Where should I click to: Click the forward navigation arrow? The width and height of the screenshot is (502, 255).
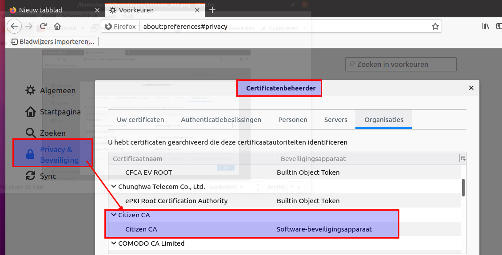29,26
